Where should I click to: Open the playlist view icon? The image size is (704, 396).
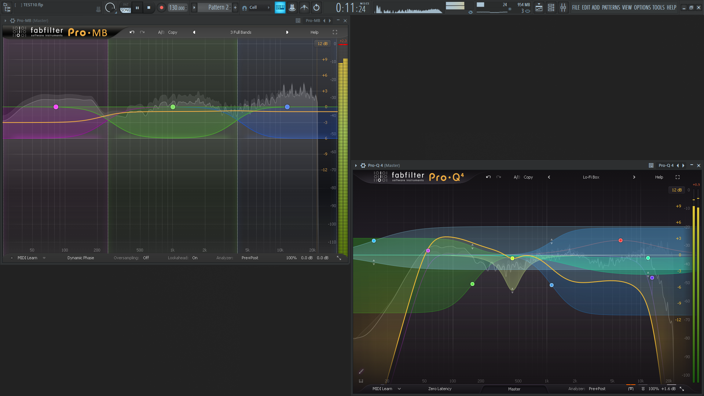(x=539, y=7)
